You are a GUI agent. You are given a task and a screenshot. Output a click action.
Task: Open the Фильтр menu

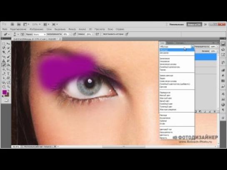72,29
